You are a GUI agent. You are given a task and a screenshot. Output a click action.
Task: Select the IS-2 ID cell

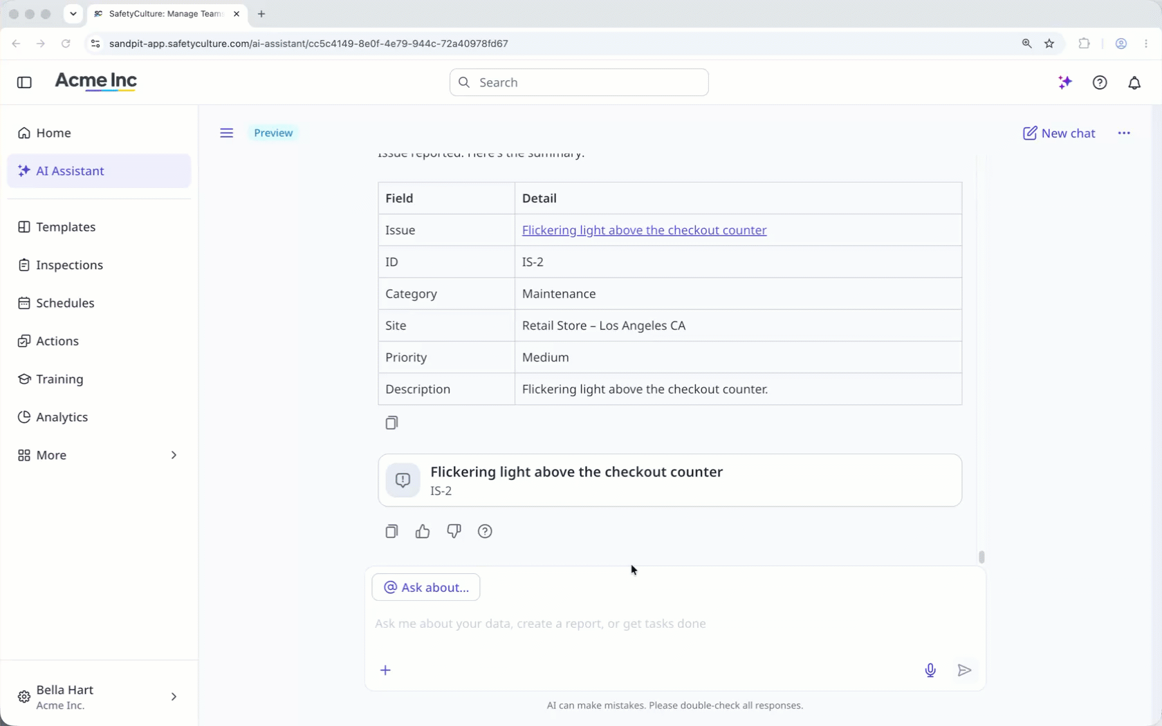[738, 262]
